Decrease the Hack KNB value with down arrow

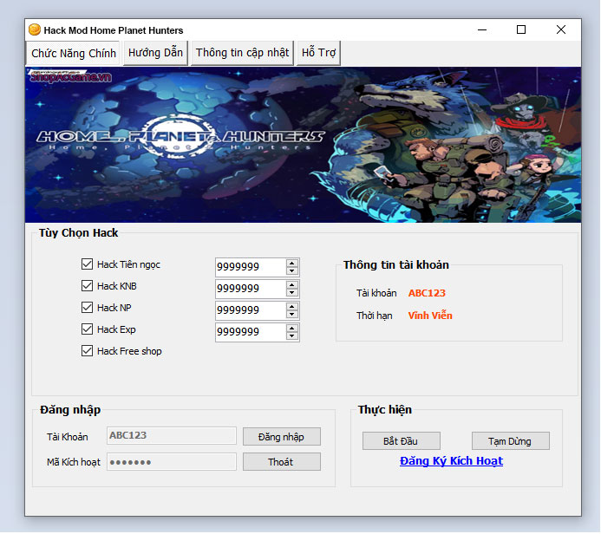coord(292,293)
